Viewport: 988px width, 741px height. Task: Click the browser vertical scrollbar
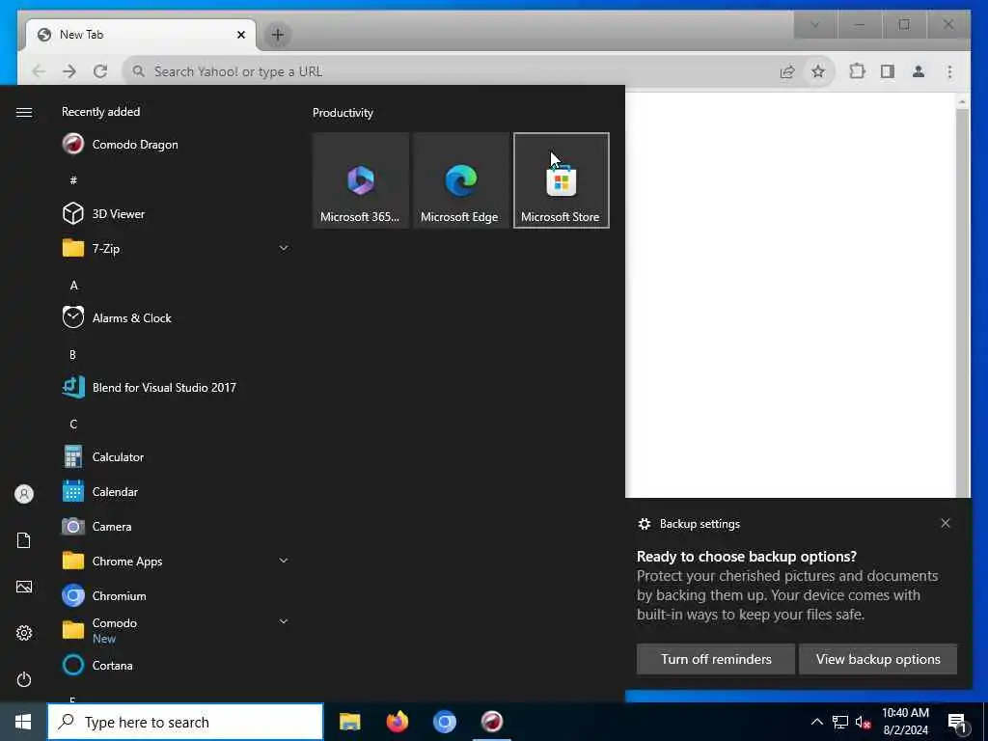pyautogui.click(x=962, y=295)
